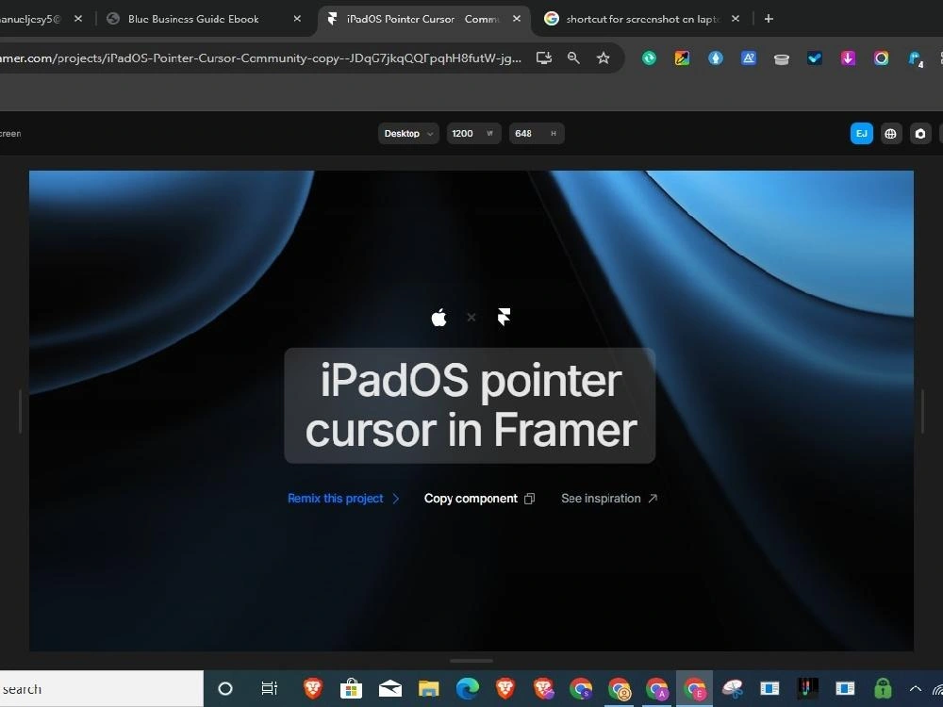Bookmark this page with the star icon

click(x=603, y=58)
